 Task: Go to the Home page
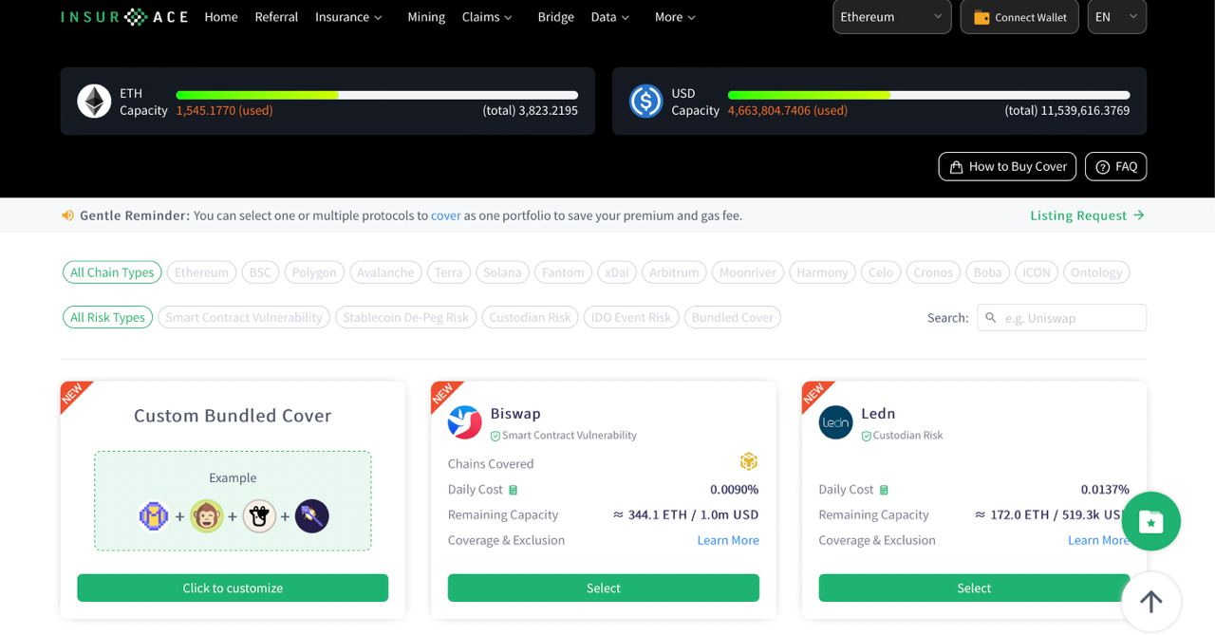point(221,17)
